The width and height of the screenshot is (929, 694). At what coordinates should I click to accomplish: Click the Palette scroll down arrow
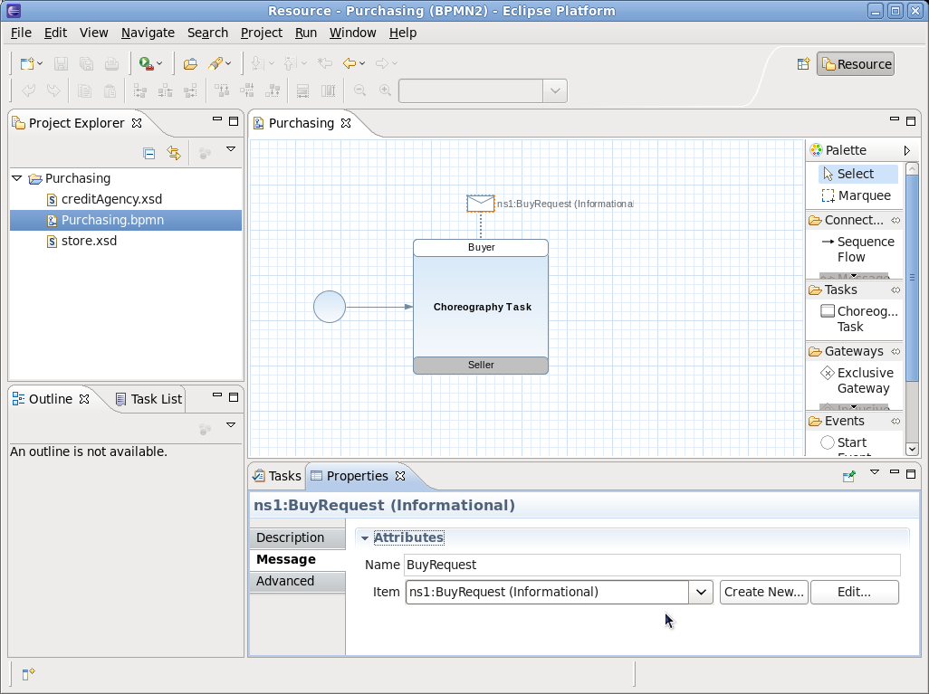click(x=913, y=450)
